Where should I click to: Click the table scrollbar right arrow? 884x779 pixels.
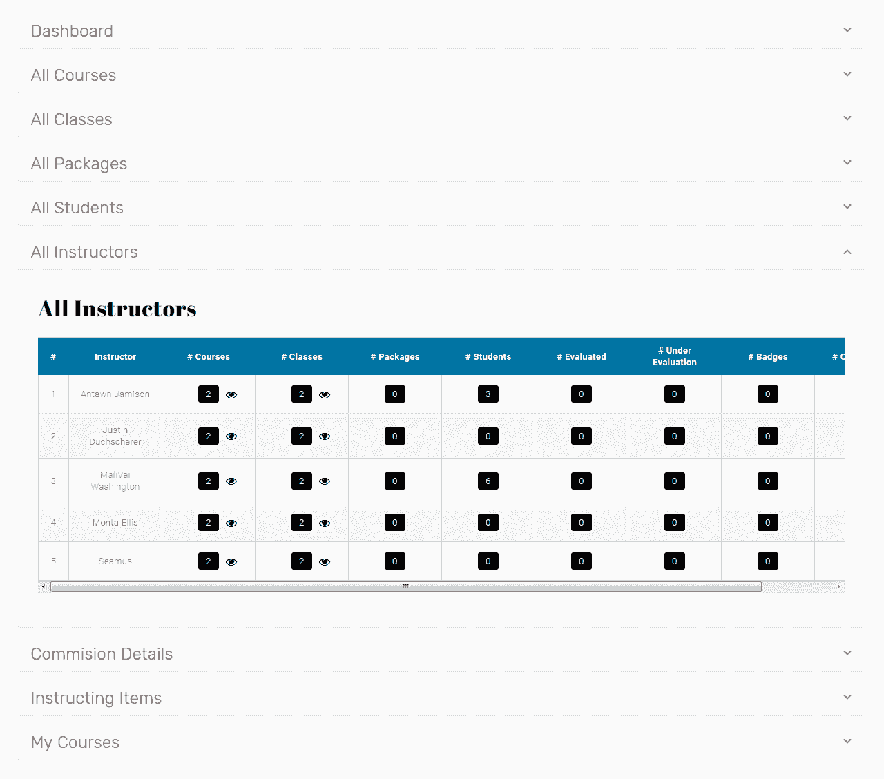point(839,587)
